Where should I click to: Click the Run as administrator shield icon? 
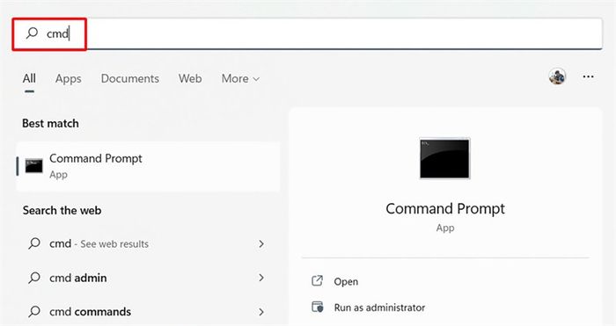coord(317,307)
